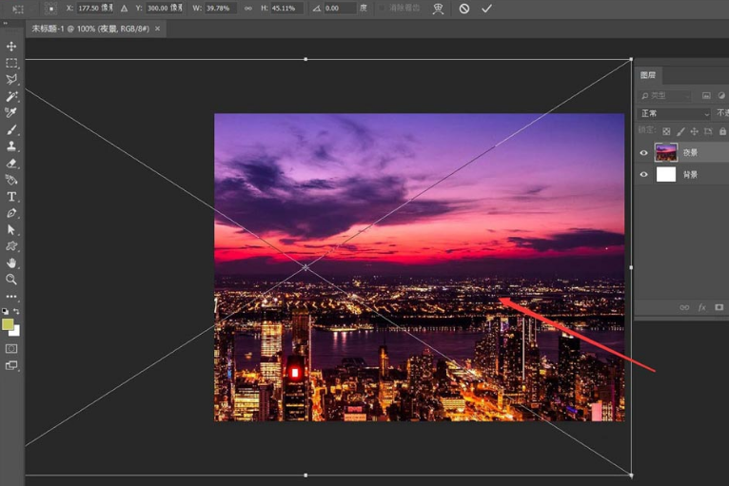Select the Magic Wand tool
The height and width of the screenshot is (486, 729).
click(11, 96)
